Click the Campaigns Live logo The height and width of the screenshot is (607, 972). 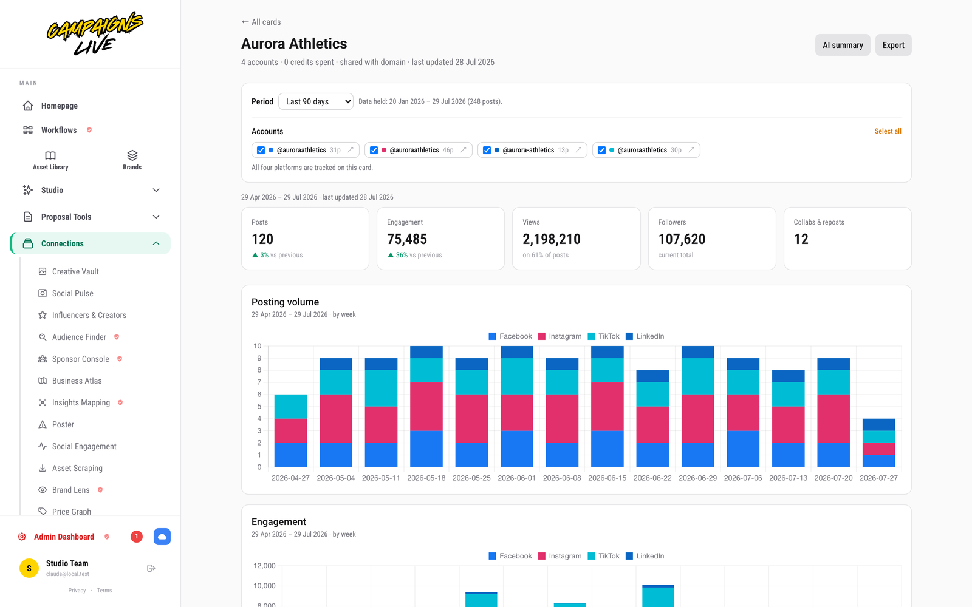pos(95,33)
